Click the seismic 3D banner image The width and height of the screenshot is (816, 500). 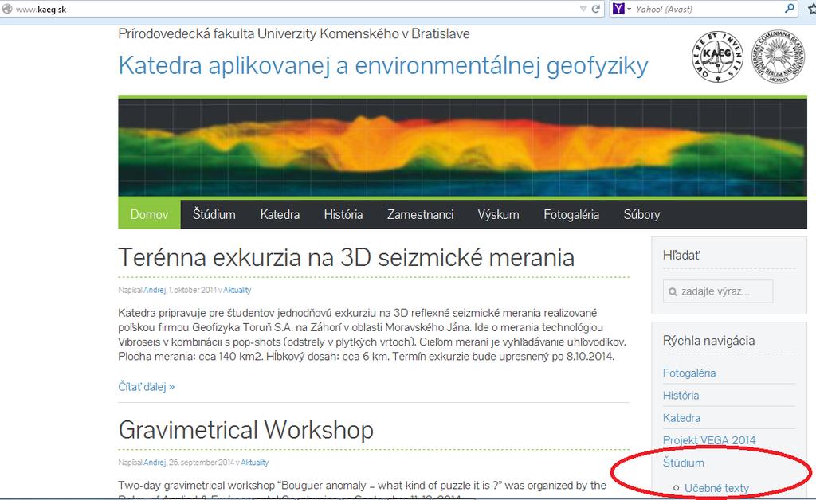[463, 147]
